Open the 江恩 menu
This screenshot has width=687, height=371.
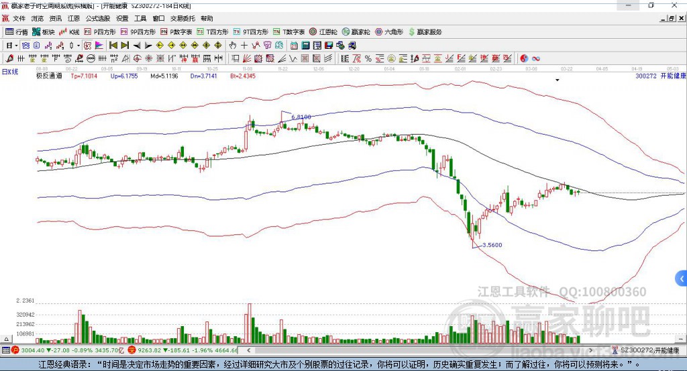tap(74, 19)
